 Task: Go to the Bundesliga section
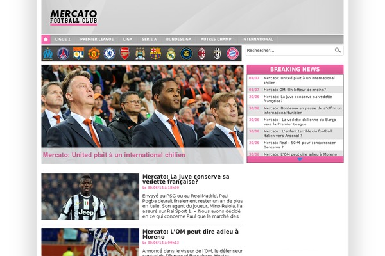click(x=178, y=39)
